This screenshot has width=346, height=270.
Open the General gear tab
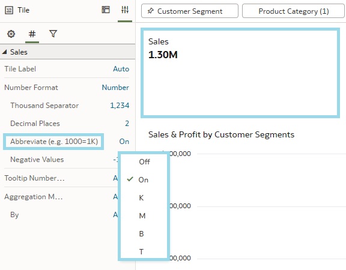[11, 34]
